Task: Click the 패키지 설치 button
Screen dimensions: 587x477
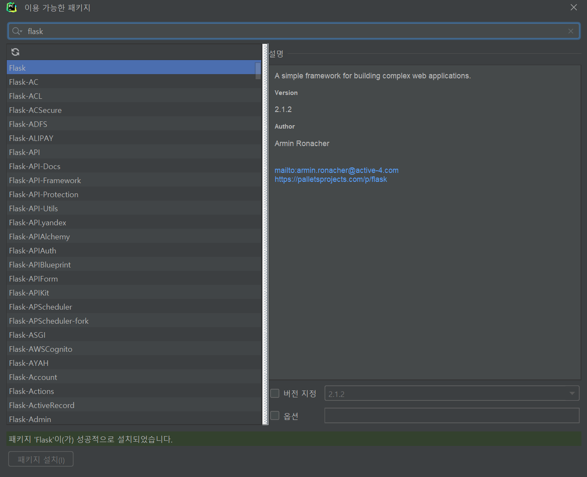Action: tap(41, 459)
